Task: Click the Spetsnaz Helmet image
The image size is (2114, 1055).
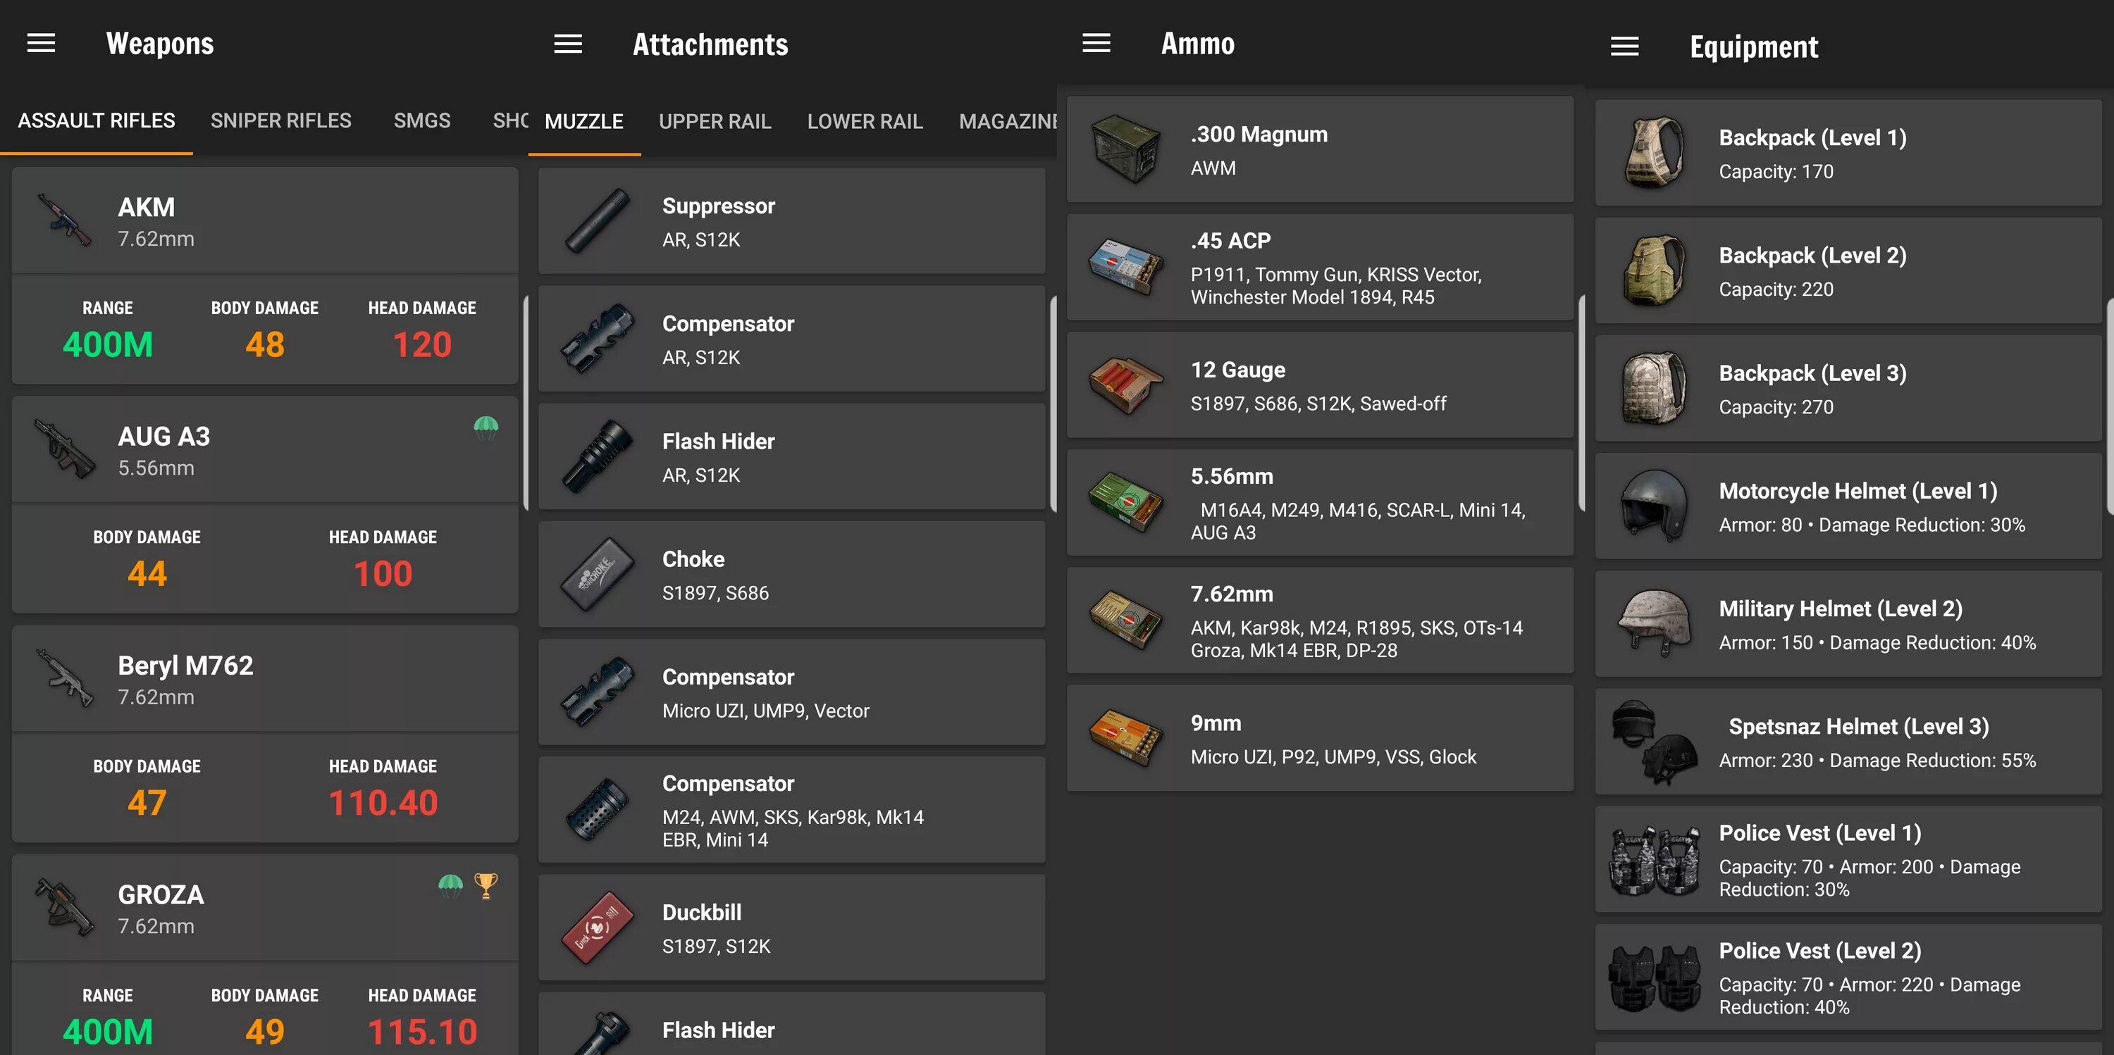Action: click(1652, 742)
